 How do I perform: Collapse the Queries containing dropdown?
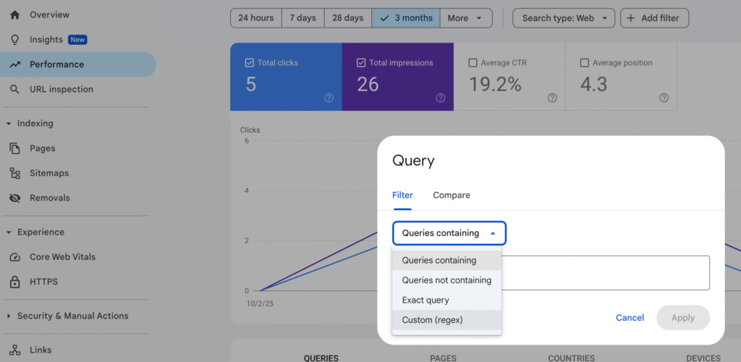coord(449,233)
